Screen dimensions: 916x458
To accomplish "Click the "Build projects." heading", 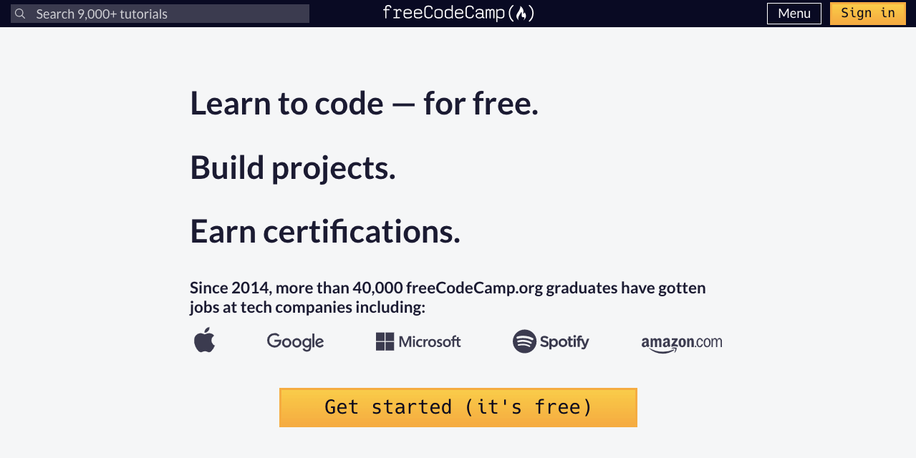I will pos(292,168).
